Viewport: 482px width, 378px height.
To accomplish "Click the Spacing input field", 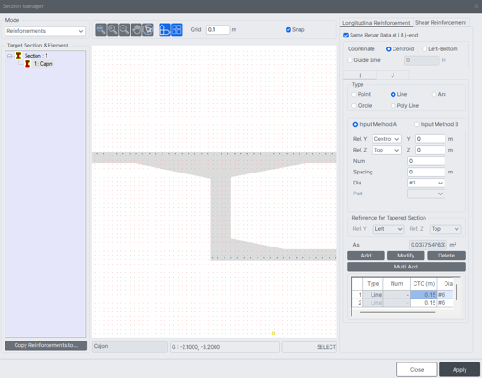I will pos(426,172).
